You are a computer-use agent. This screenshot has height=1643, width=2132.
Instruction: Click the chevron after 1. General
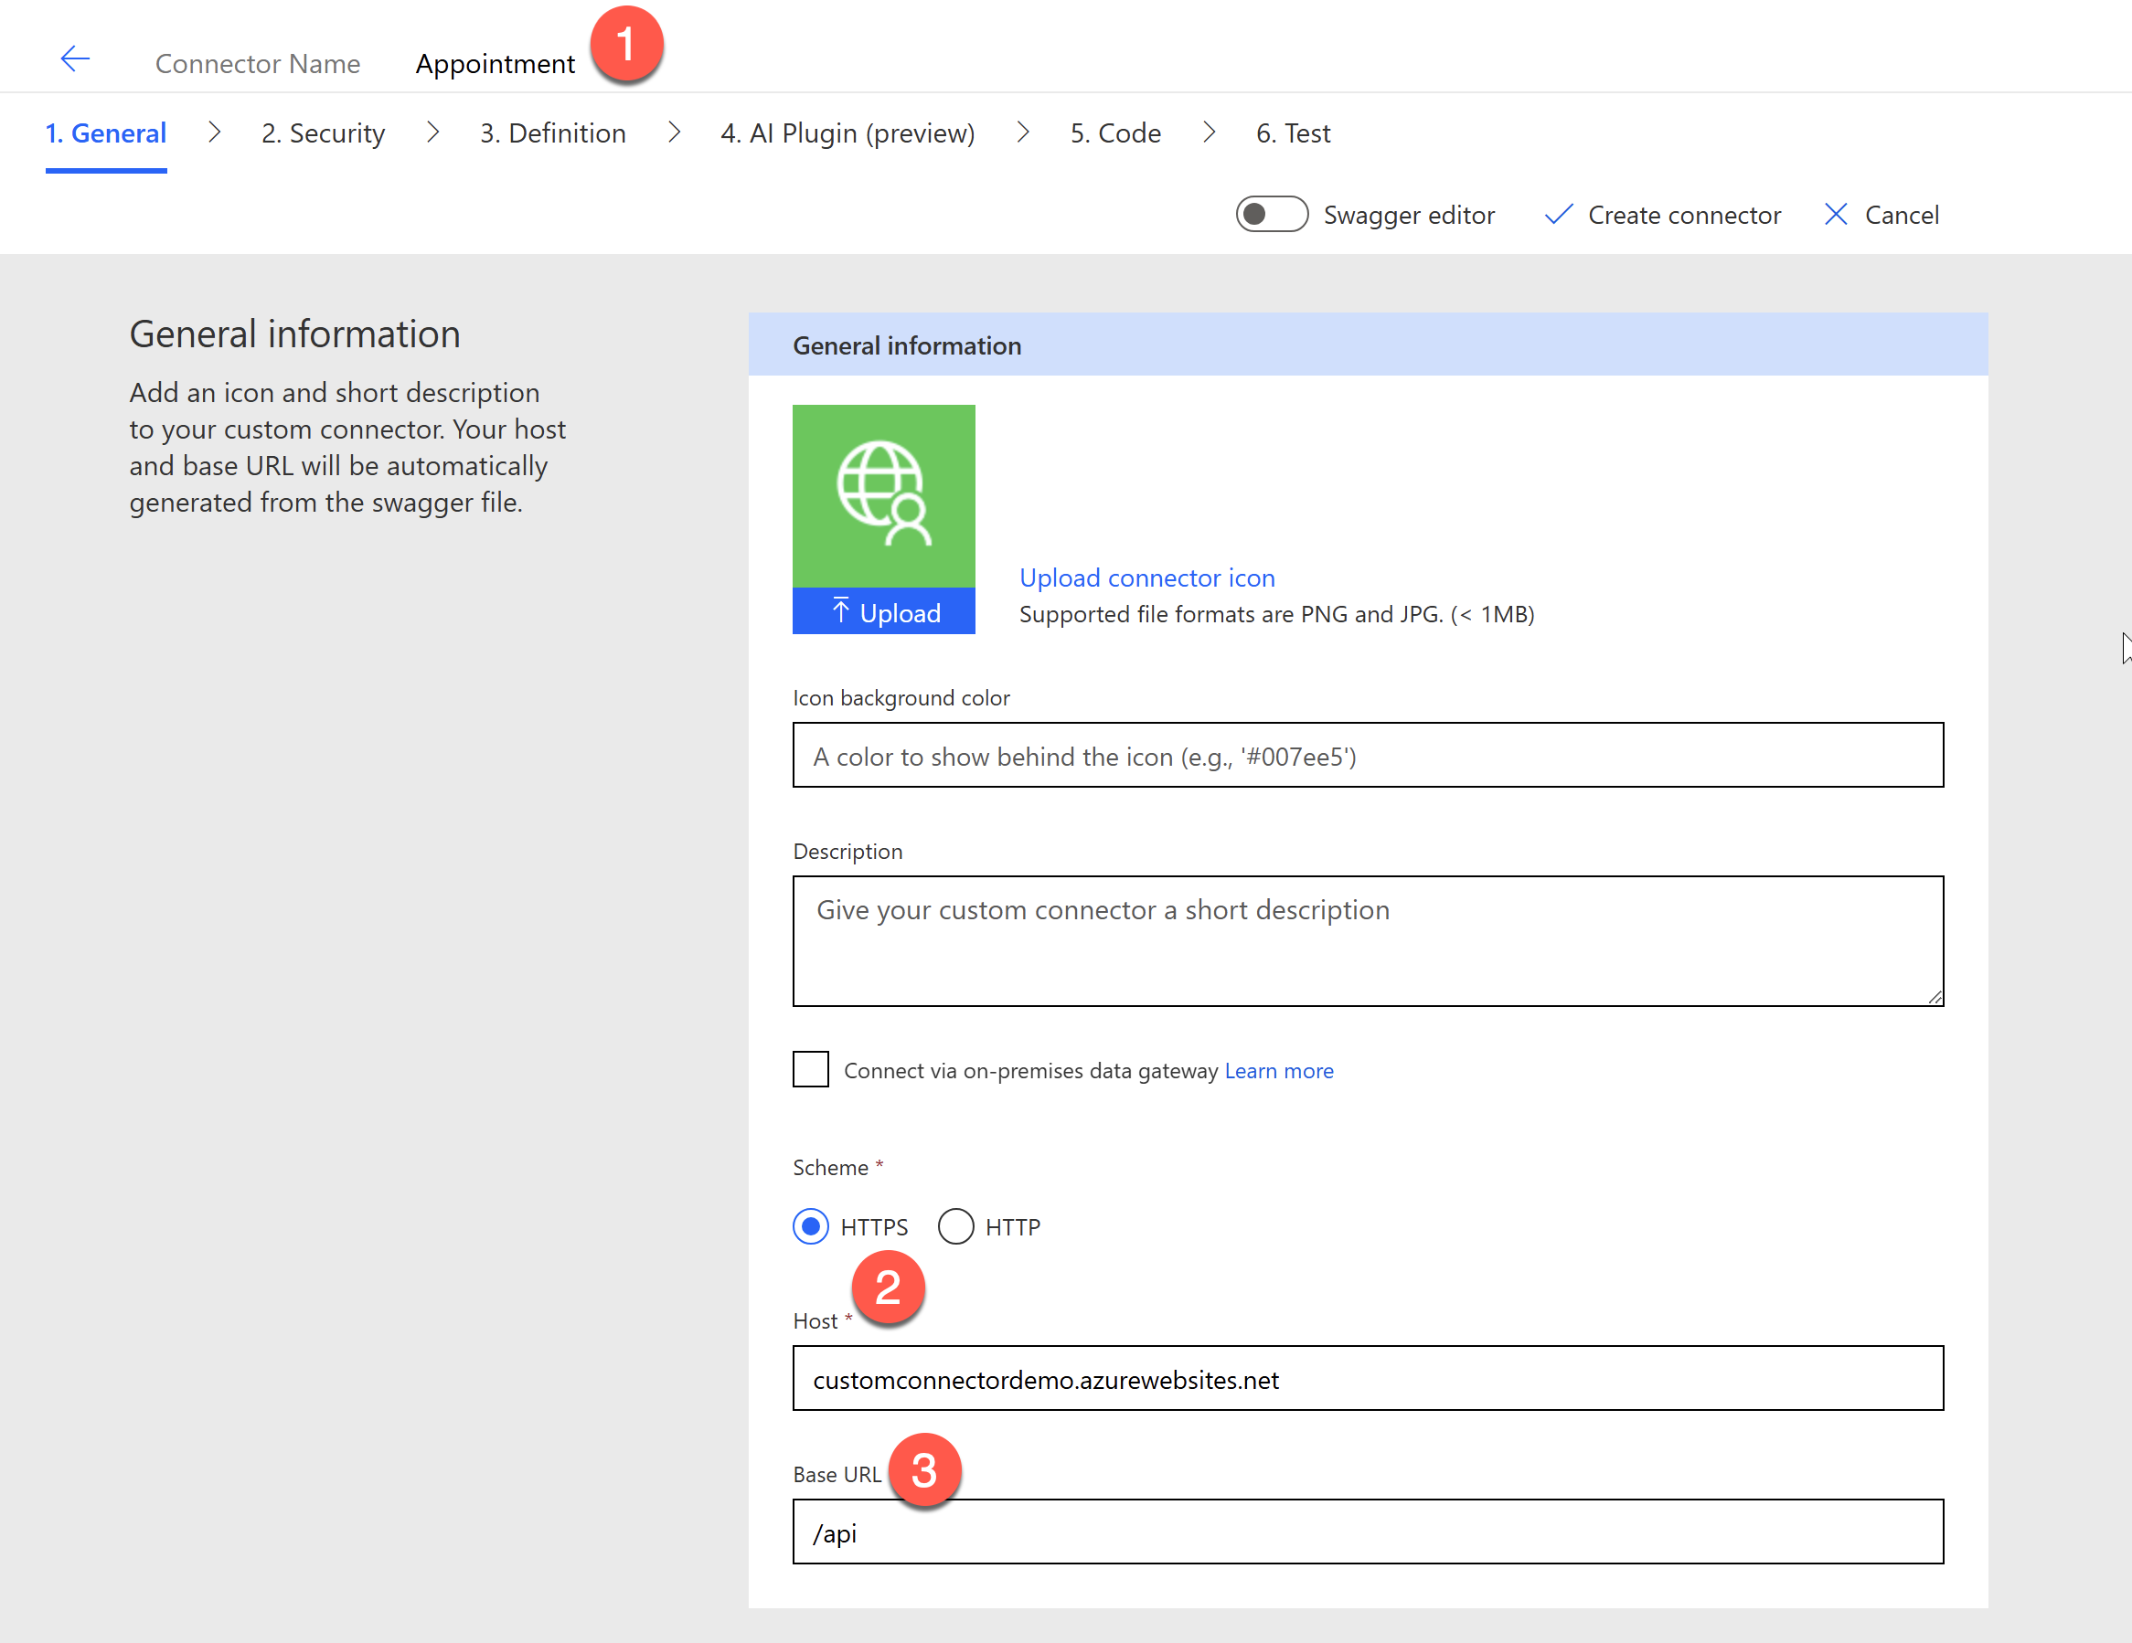tap(215, 132)
